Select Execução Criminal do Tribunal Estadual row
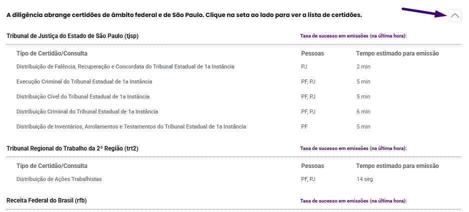 (234, 81)
